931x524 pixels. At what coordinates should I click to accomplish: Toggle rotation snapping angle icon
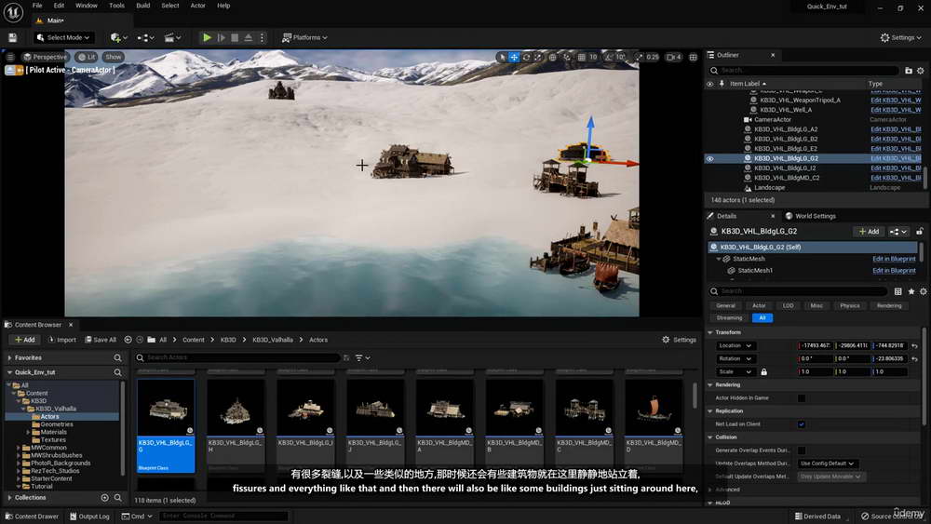[x=609, y=57]
